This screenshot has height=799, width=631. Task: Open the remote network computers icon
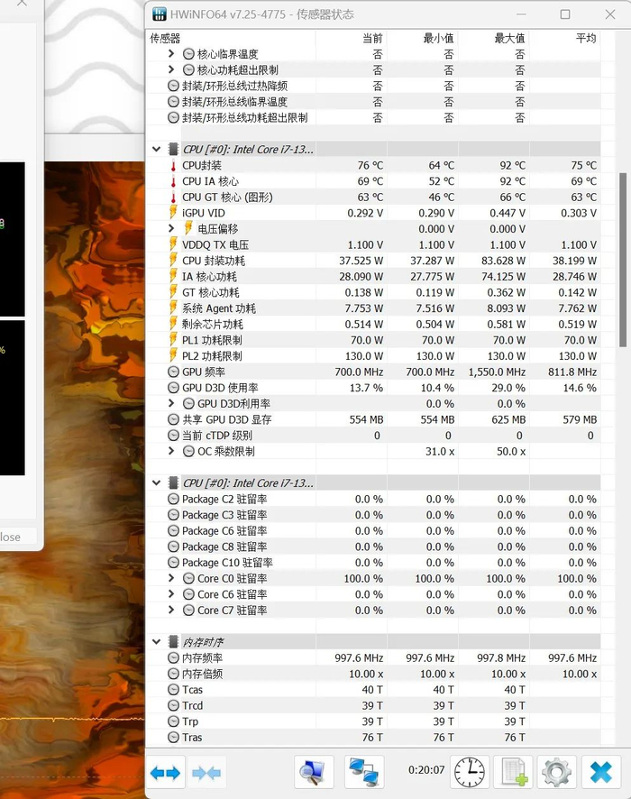click(x=364, y=773)
